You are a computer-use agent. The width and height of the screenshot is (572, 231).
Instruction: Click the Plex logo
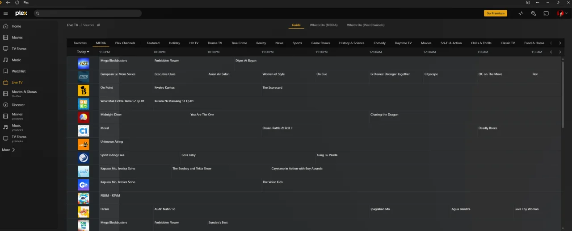21,13
